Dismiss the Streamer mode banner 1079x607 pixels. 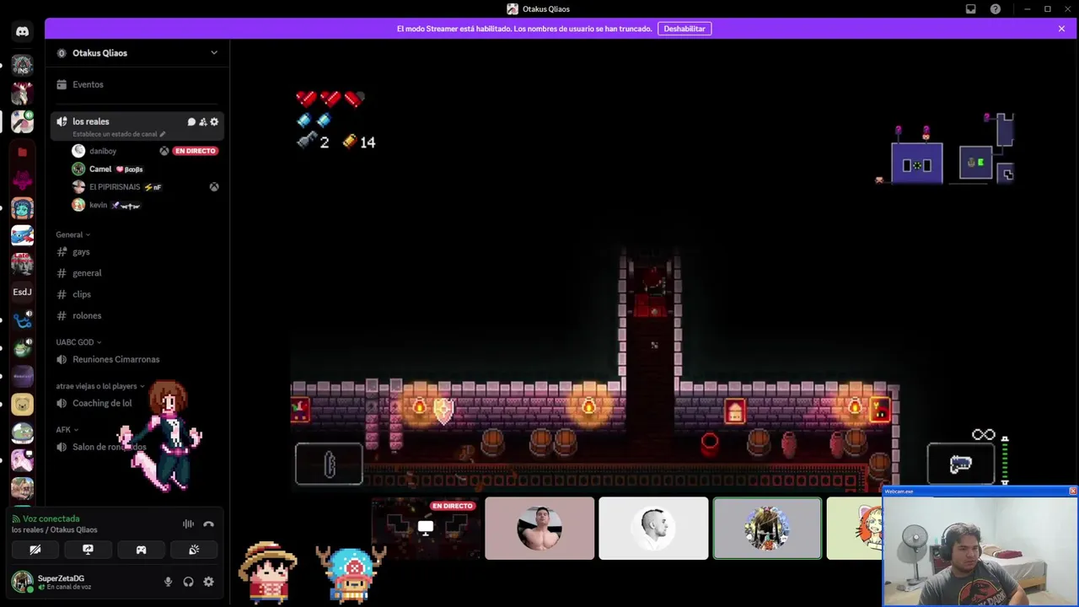(x=1061, y=29)
